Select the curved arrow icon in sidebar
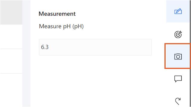The image size is (191, 107). (178, 101)
